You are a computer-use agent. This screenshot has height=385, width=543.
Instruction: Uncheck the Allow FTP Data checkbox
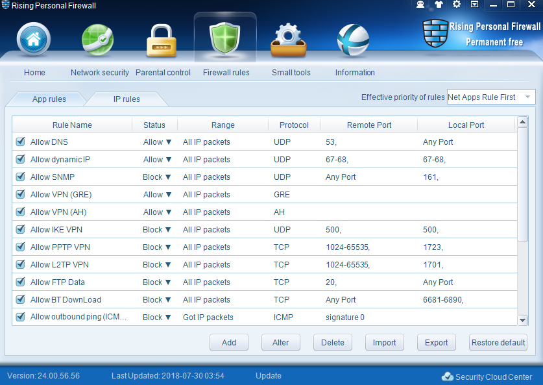(20, 282)
